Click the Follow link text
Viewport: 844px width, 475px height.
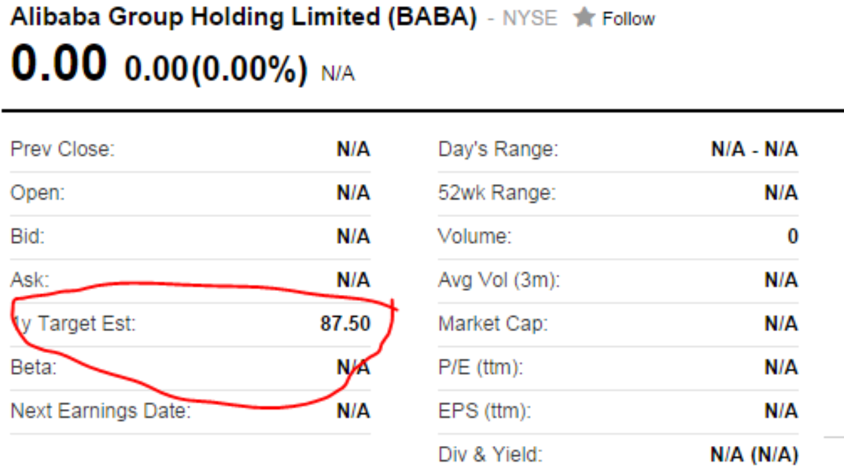point(628,19)
